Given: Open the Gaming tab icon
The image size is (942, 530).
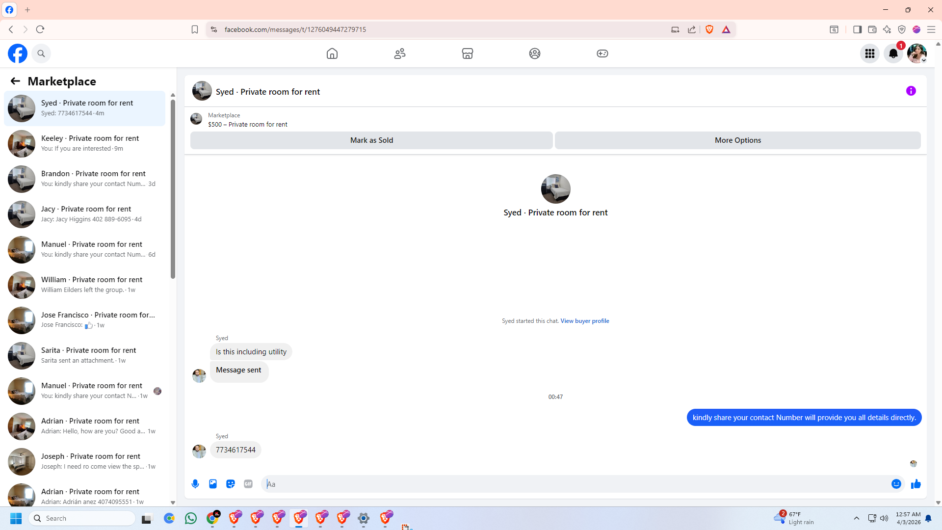Looking at the screenshot, I should coord(602,53).
